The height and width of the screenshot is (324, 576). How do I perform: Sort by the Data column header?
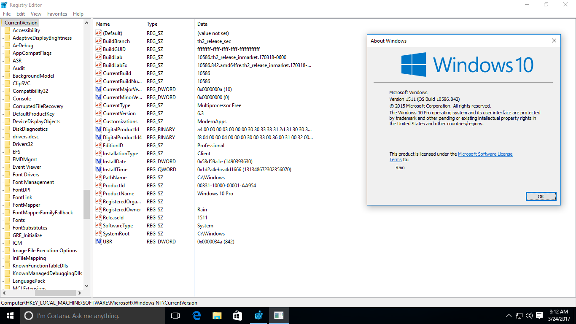tap(255, 24)
